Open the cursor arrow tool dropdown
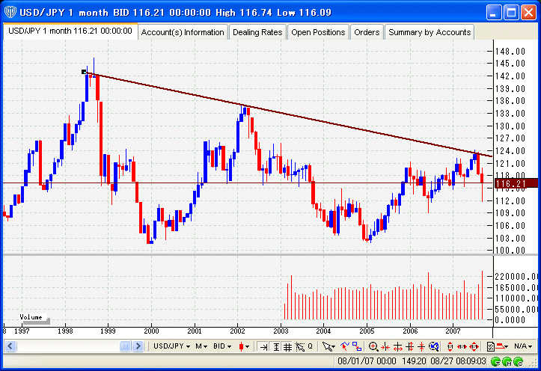Viewport: 541px width, 371px height. [328, 346]
